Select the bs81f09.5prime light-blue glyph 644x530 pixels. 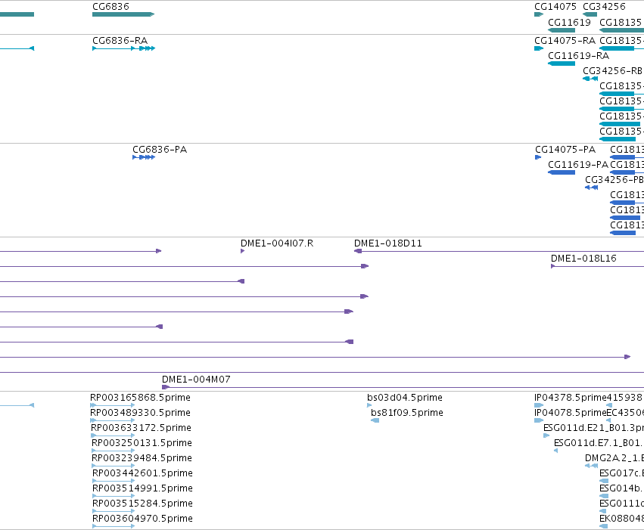click(375, 420)
